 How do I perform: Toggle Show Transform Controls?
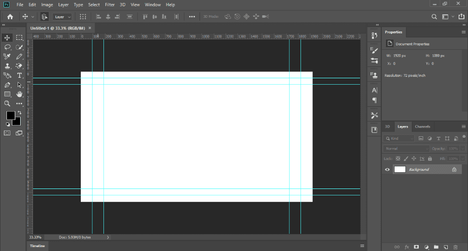point(83,17)
